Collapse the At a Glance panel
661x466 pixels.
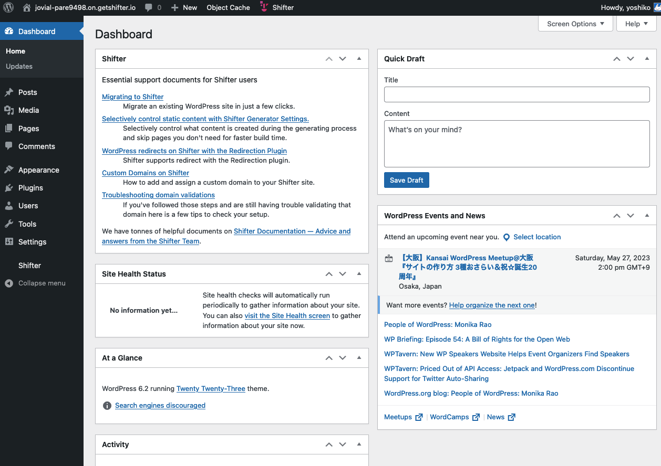coord(359,358)
